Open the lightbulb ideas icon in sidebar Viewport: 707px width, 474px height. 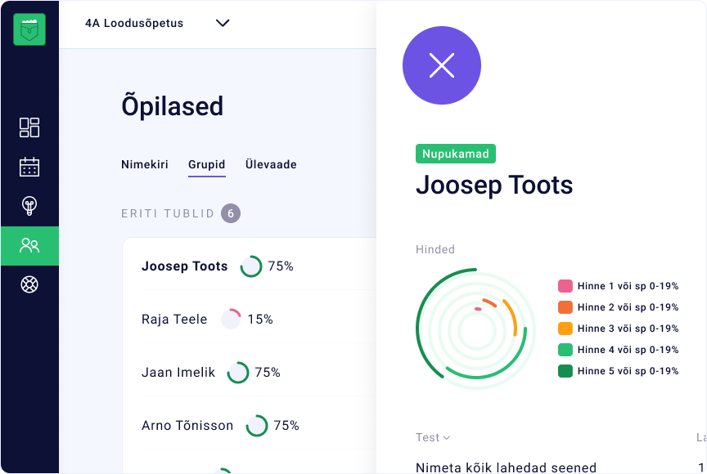[x=29, y=206]
